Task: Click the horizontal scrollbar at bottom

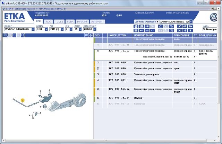Action: tap(106, 141)
